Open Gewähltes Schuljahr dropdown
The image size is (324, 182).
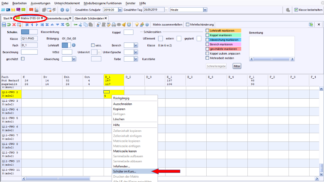pyautogui.click(x=120, y=10)
